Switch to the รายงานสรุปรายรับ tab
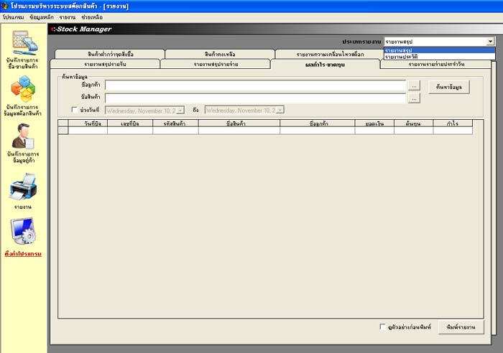This screenshot has height=353, width=503. [x=105, y=65]
